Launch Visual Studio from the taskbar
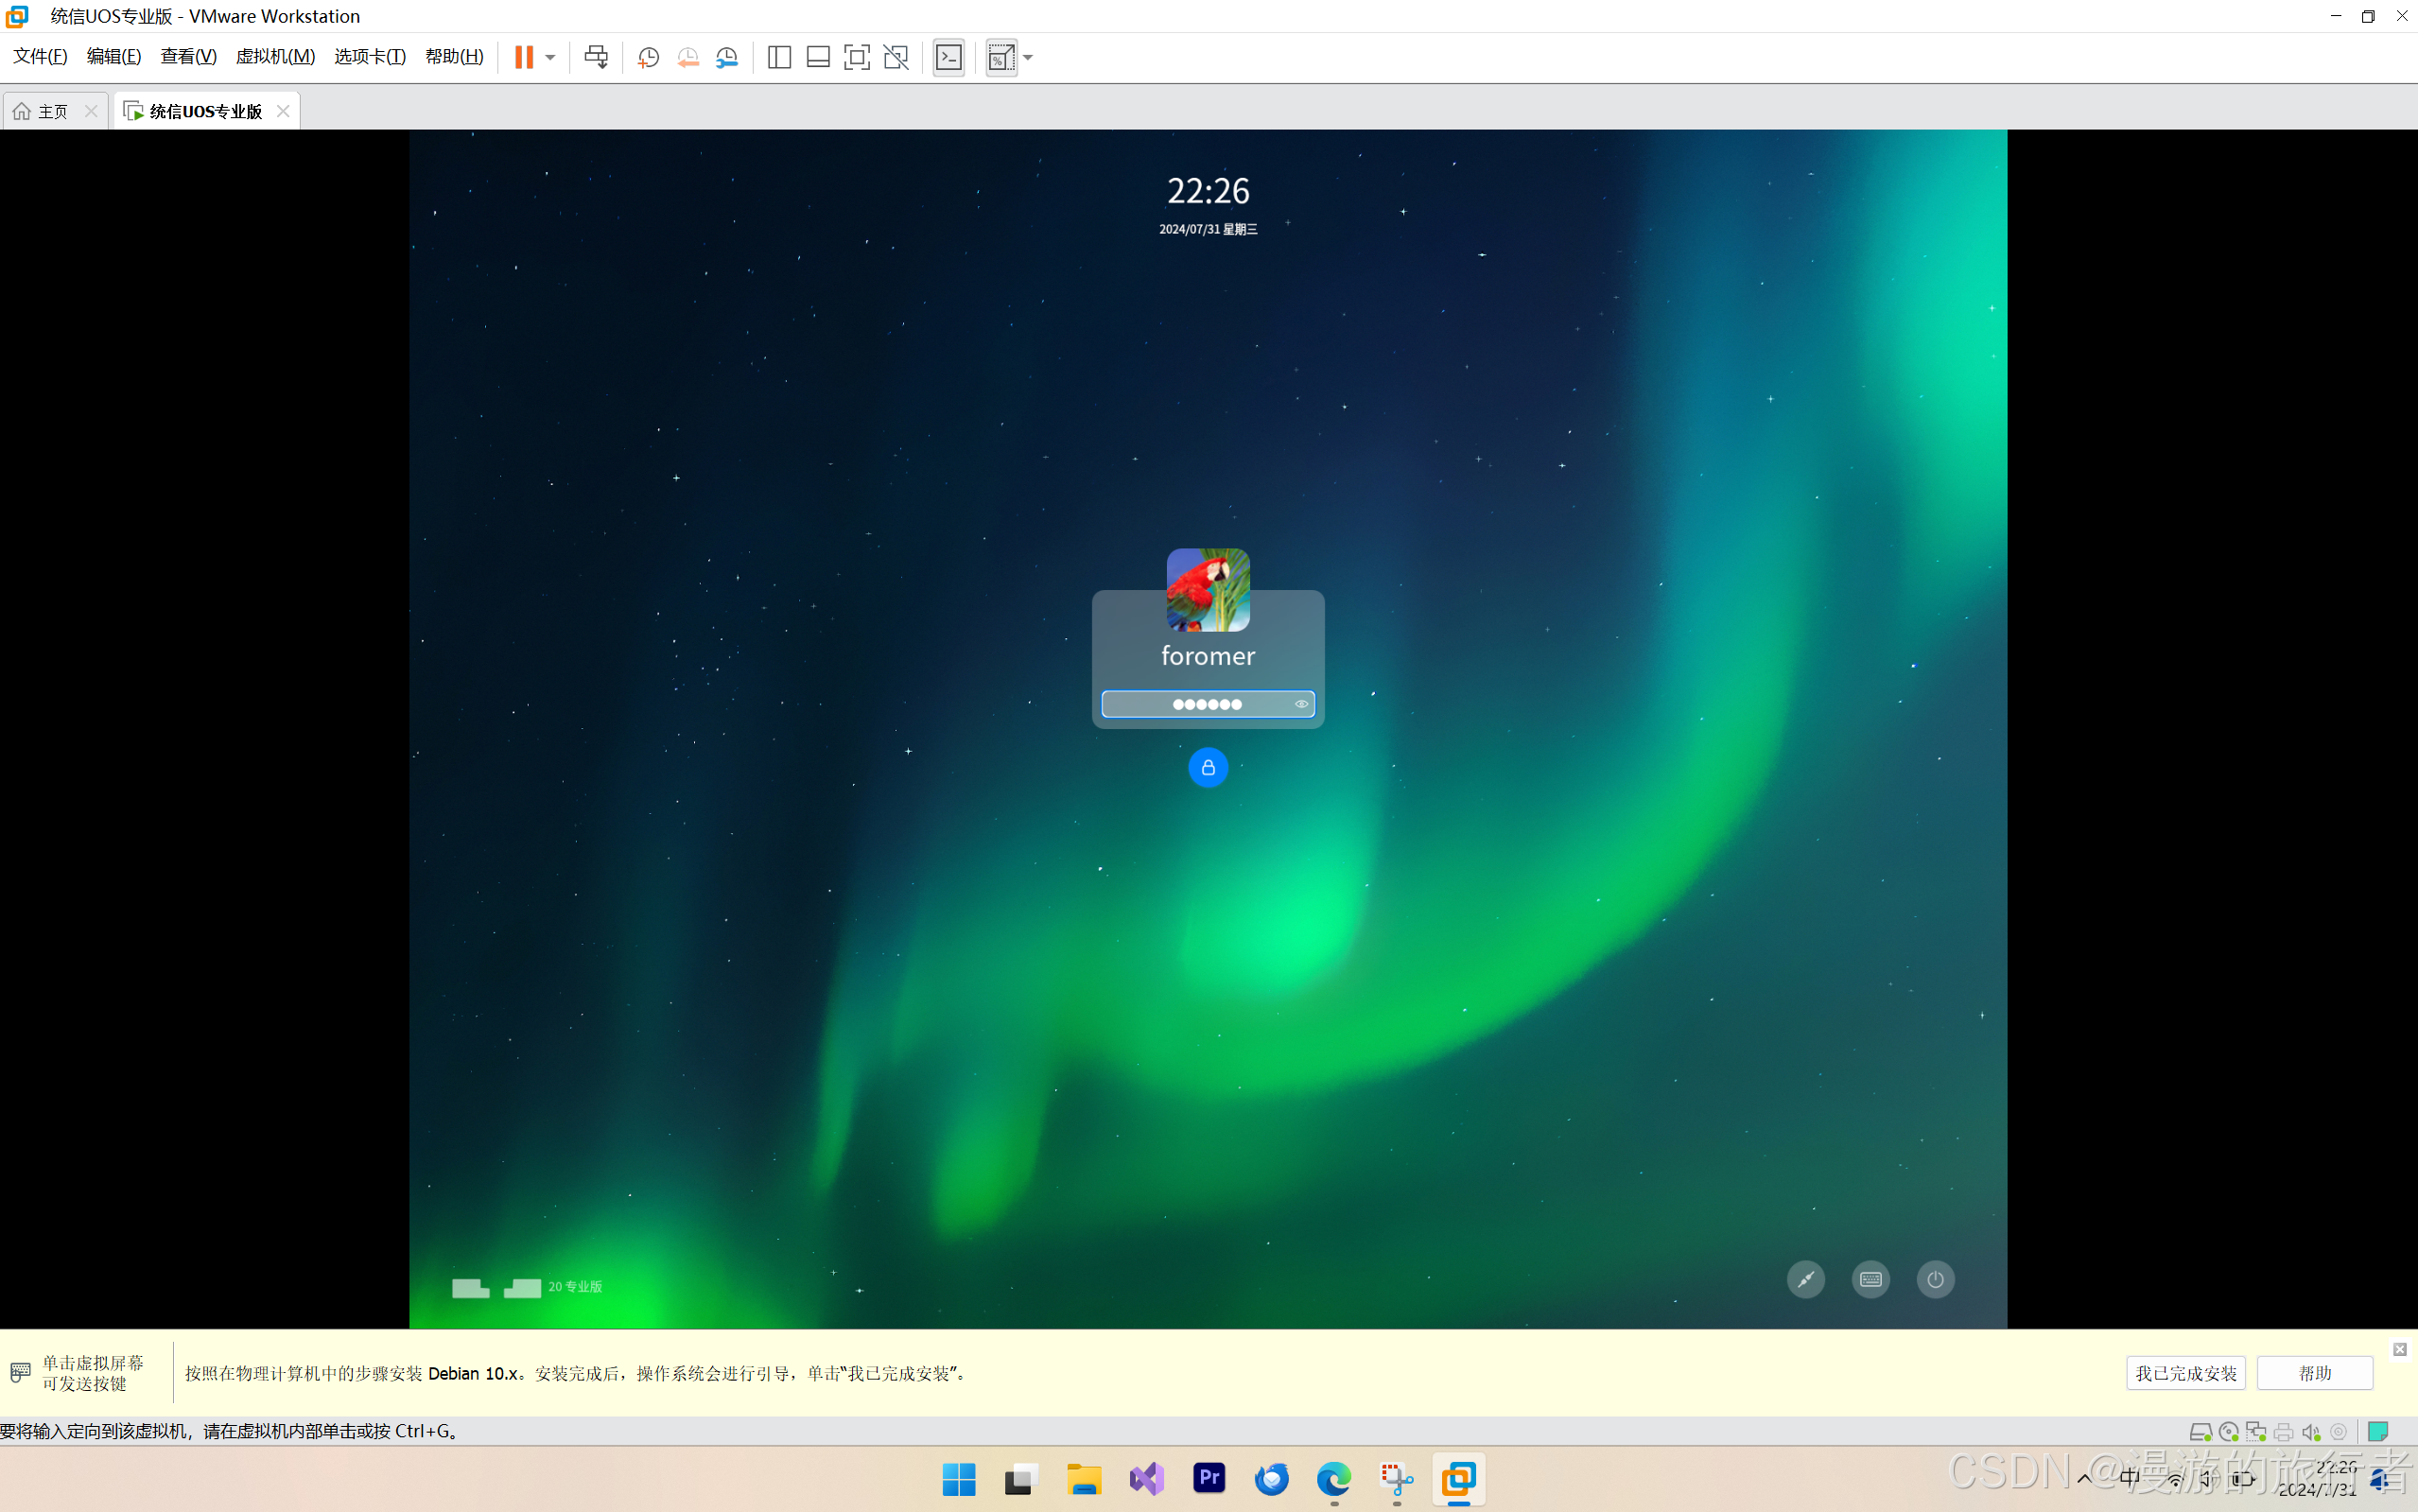Viewport: 2418px width, 1512px height. click(x=1147, y=1478)
